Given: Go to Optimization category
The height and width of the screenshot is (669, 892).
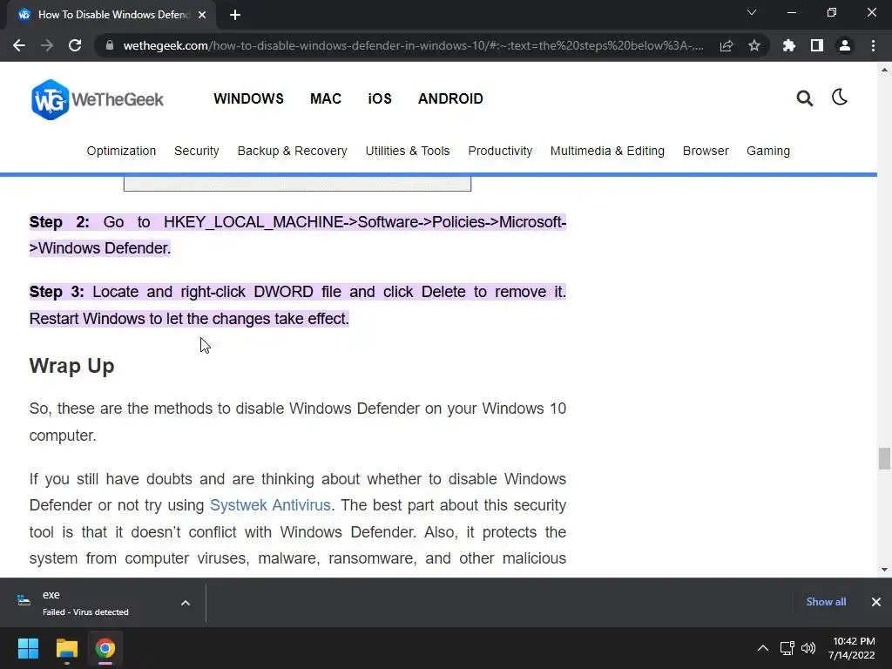Looking at the screenshot, I should pyautogui.click(x=121, y=151).
